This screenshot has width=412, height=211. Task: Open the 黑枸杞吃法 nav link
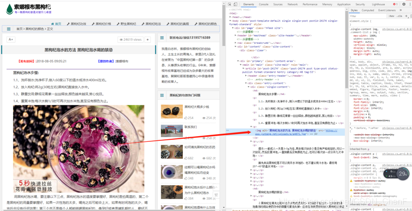[x=151, y=24]
